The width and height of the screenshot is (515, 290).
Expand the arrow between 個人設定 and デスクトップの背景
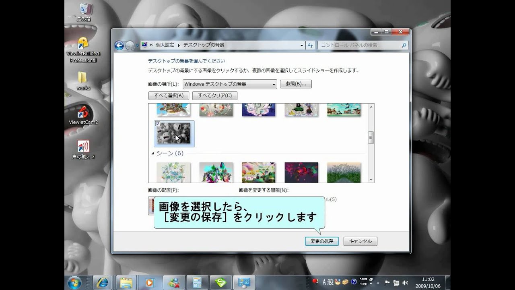[179, 45]
